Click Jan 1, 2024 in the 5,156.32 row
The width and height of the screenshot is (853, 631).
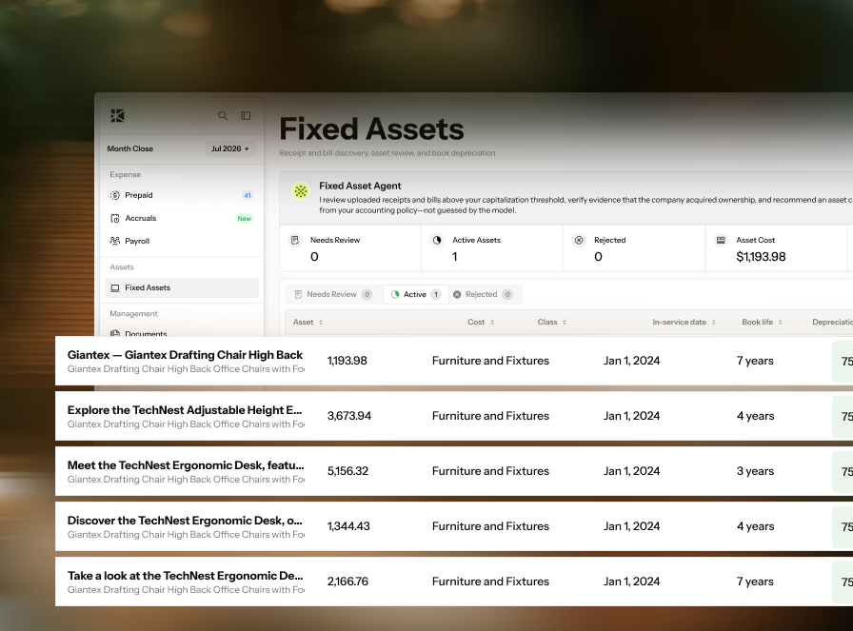click(631, 471)
